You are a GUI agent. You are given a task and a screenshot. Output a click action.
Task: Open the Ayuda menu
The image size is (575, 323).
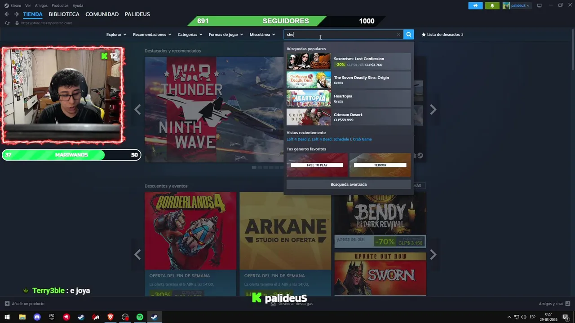(x=78, y=5)
